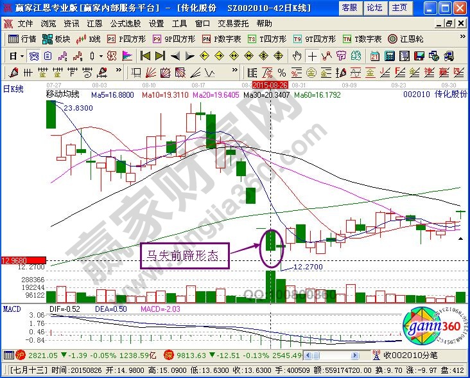Open the 行情 quotes toolbar button

22,39
